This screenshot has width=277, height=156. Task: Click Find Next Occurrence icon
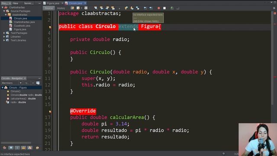pos(107,8)
